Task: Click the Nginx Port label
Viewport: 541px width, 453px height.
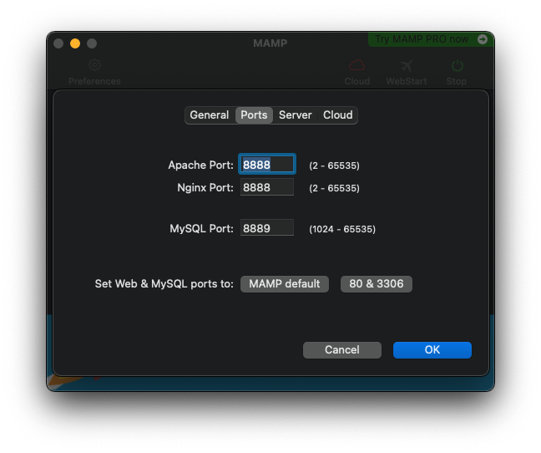Action: 205,187
